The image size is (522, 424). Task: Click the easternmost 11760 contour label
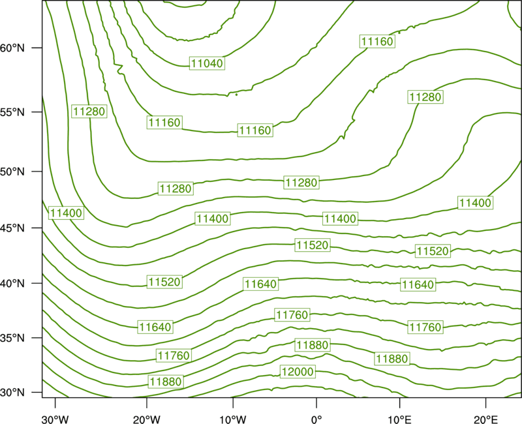(x=425, y=327)
